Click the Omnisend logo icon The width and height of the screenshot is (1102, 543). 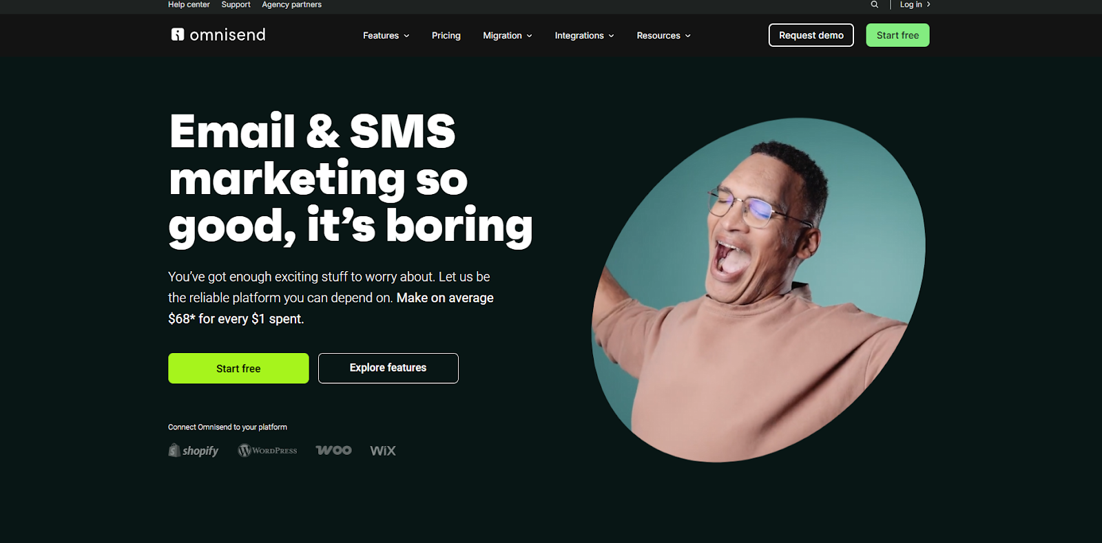178,34
